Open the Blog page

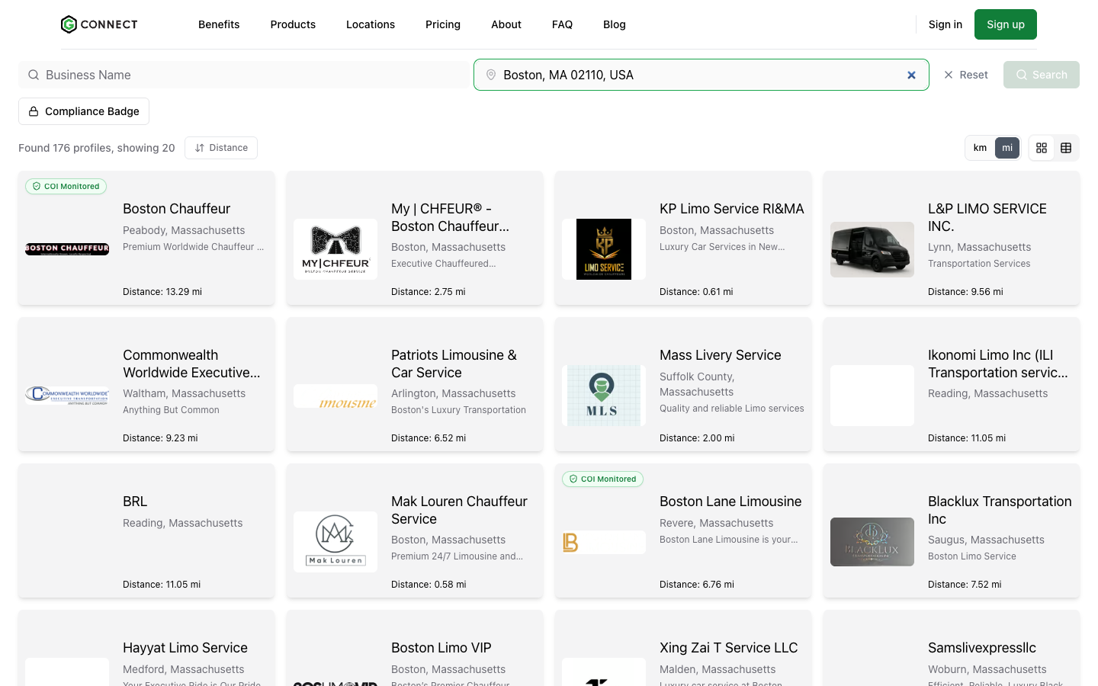point(615,24)
